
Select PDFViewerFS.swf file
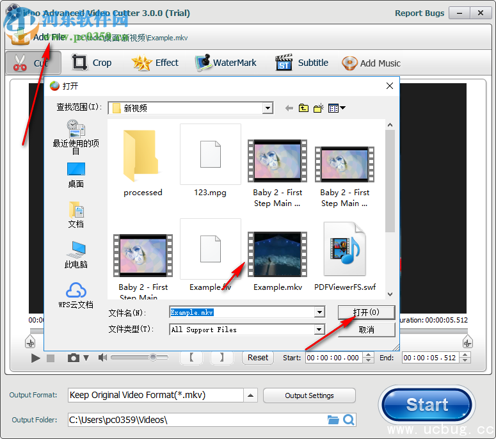[345, 256]
